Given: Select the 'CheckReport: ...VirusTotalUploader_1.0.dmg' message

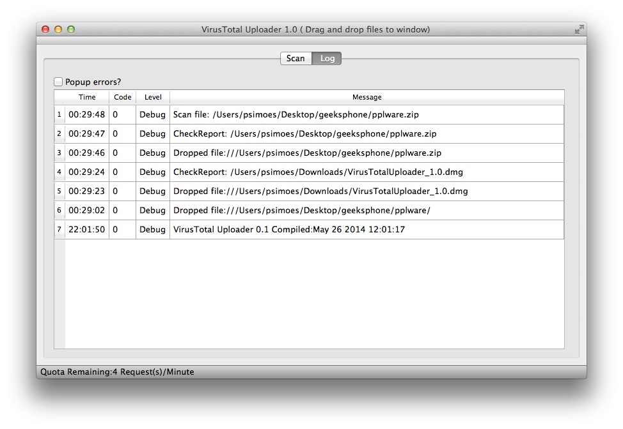Looking at the screenshot, I should [x=367, y=172].
